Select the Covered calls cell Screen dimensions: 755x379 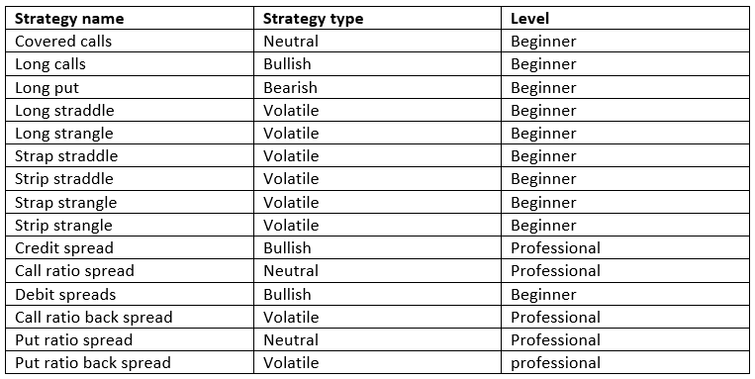(130, 41)
